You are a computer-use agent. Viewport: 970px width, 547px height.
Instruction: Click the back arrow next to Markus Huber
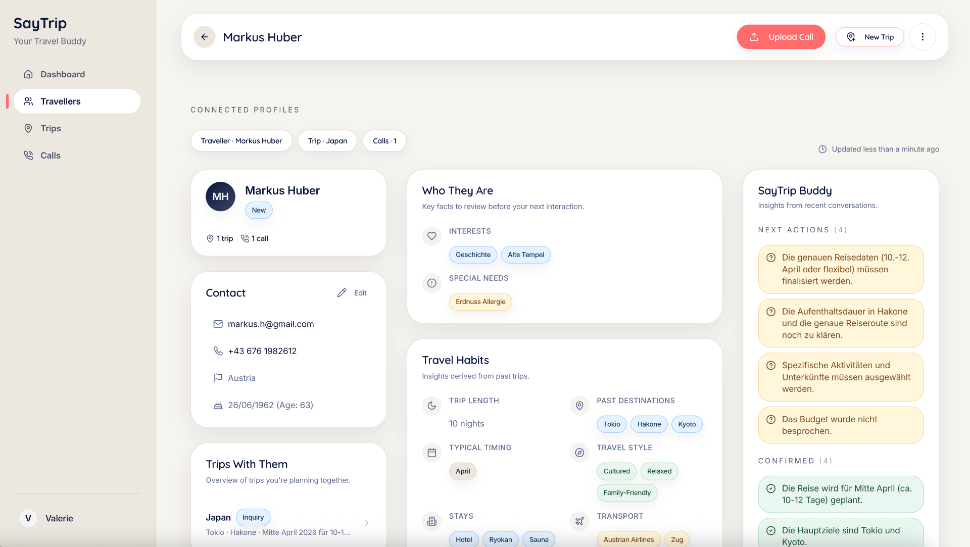pyautogui.click(x=204, y=36)
